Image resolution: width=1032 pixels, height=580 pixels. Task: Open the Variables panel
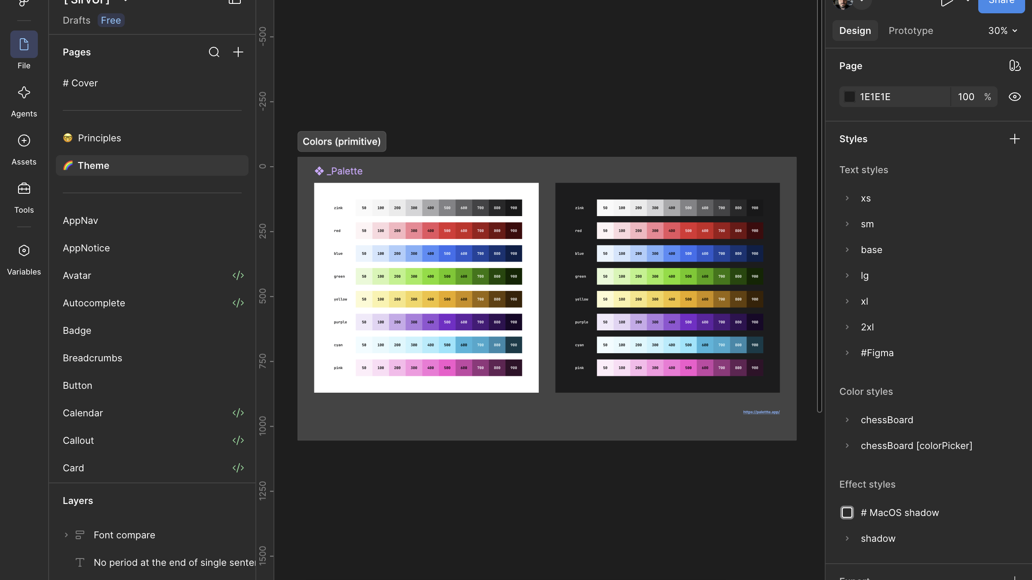click(x=24, y=259)
